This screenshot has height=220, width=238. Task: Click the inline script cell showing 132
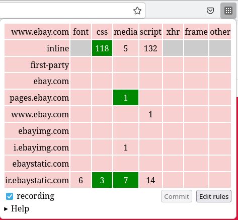click(150, 48)
